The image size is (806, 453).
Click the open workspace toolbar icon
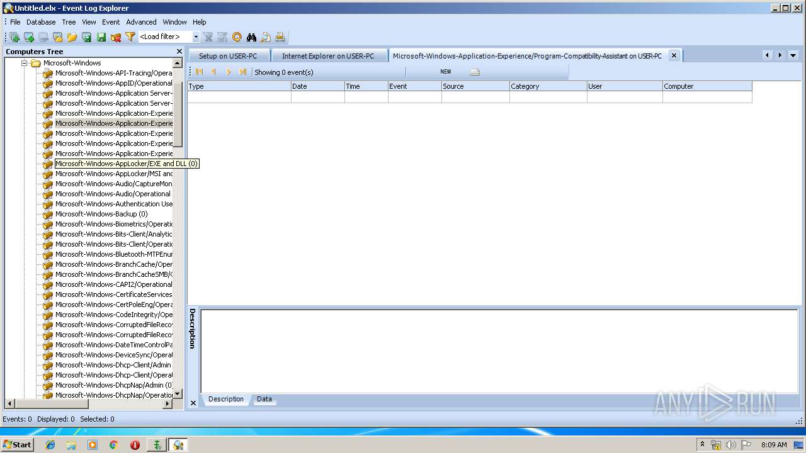point(58,37)
